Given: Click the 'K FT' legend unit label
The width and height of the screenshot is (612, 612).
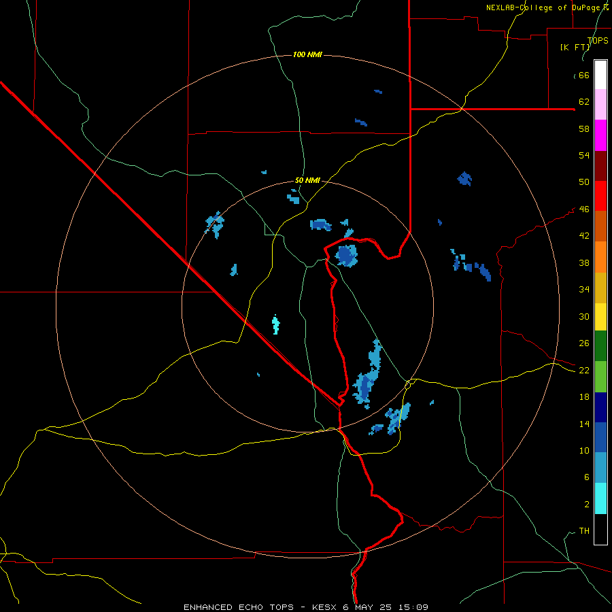Looking at the screenshot, I should (575, 47).
